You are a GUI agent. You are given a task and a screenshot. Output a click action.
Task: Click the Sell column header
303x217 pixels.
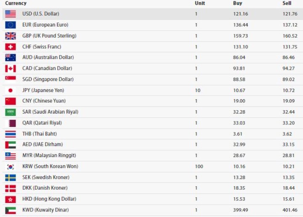(x=287, y=3)
